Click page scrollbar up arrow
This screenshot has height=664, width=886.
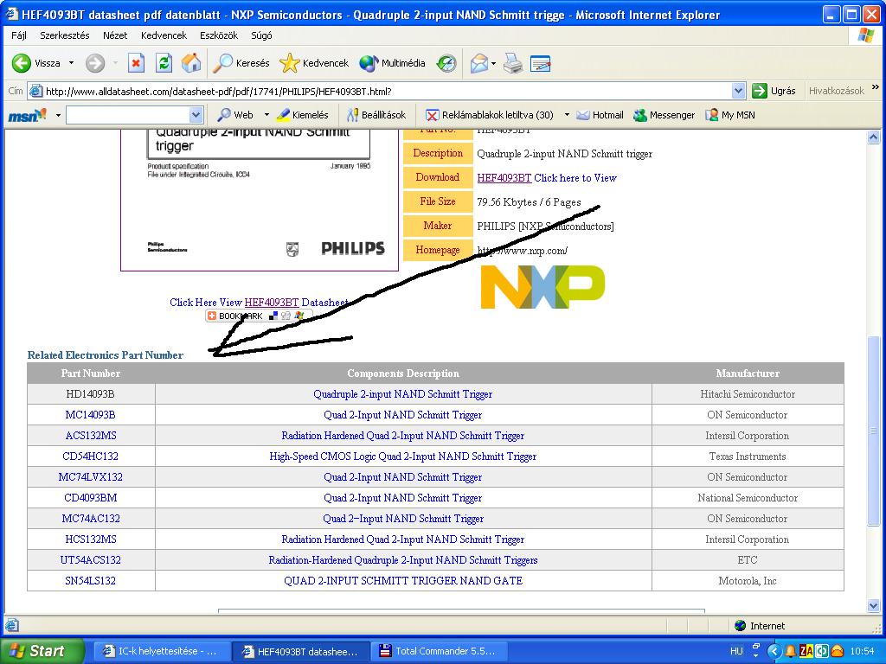(873, 137)
